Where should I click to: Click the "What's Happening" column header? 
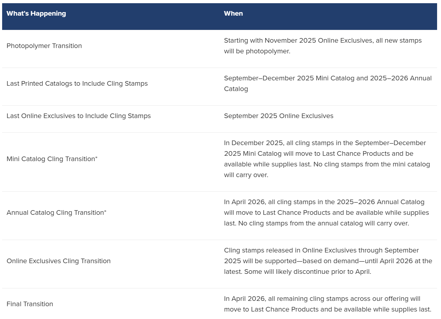click(x=36, y=14)
